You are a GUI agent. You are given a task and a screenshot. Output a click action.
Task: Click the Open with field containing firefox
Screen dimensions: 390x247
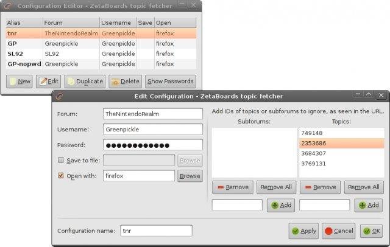tap(139, 176)
